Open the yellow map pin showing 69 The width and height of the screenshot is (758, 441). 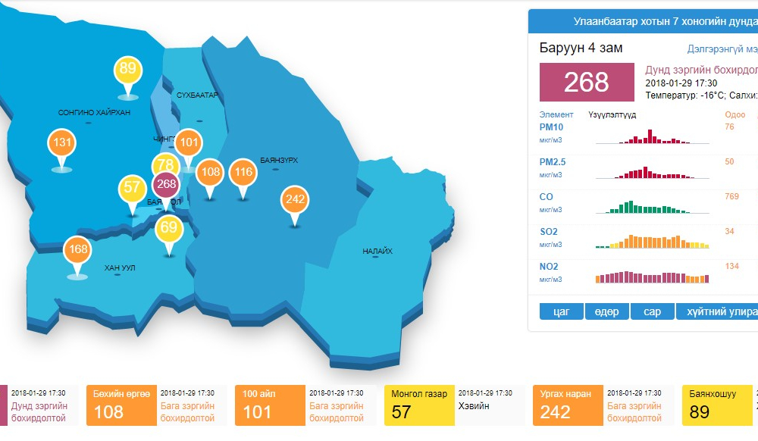(169, 229)
